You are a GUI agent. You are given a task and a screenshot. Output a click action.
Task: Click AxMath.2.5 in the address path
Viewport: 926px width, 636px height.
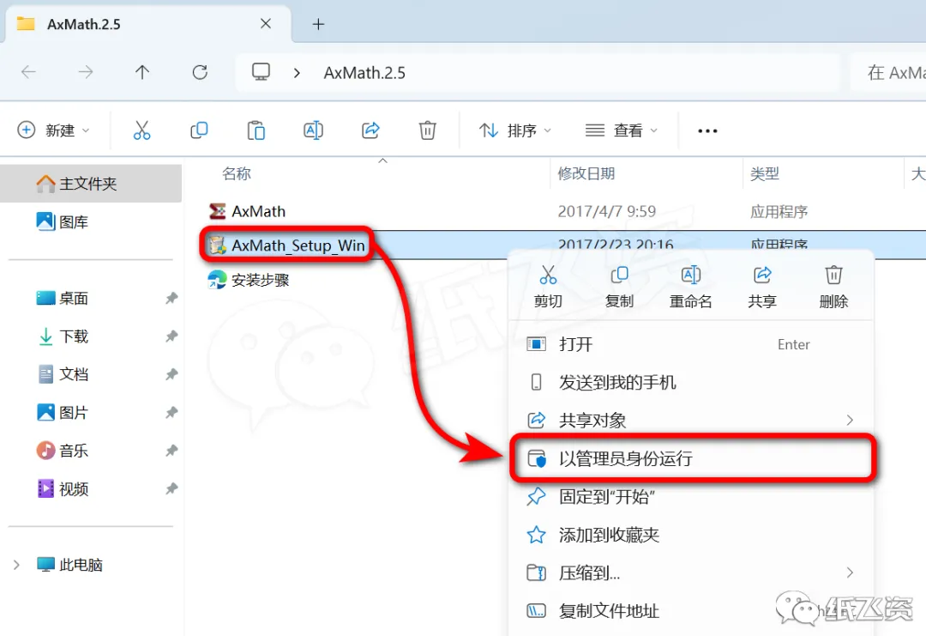pyautogui.click(x=364, y=73)
